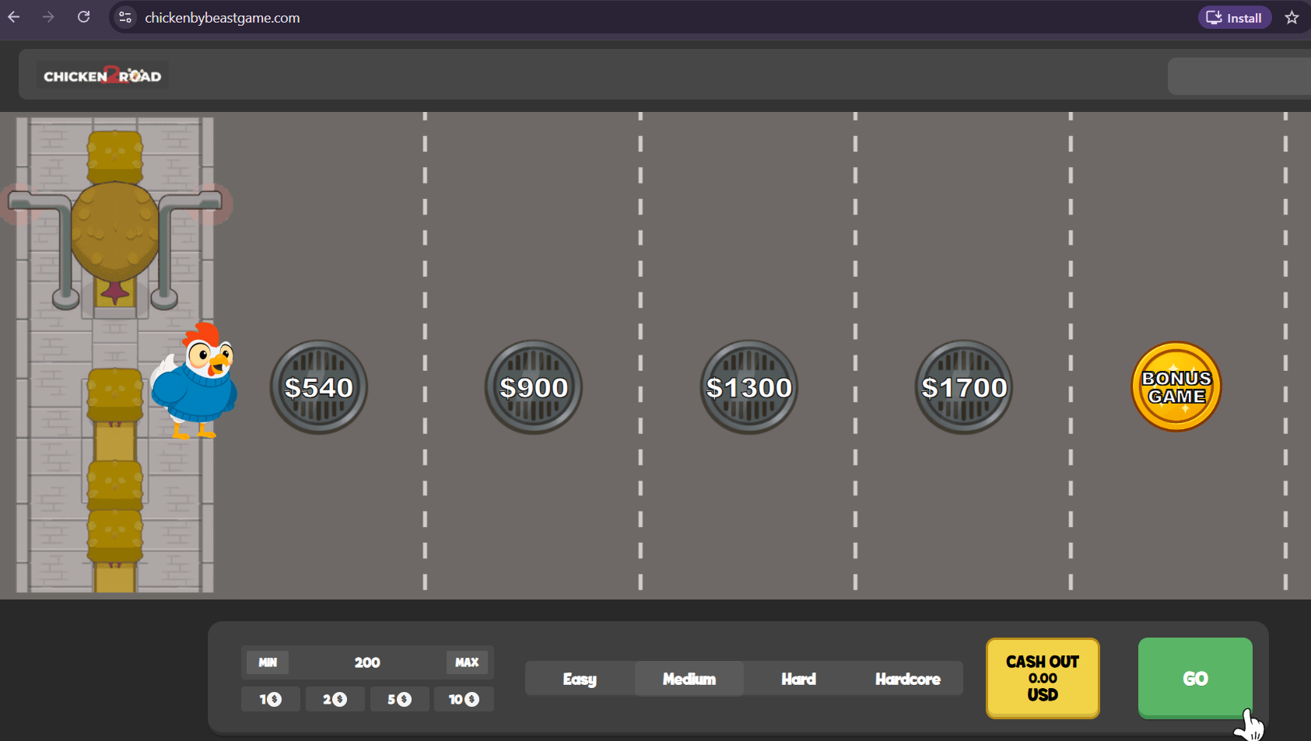Pick the 2 dollar quick bet
Viewport: 1311px width, 741px height.
[x=335, y=700]
